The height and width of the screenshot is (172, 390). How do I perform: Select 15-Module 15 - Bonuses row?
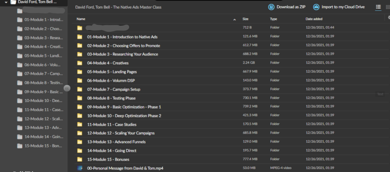(230, 159)
